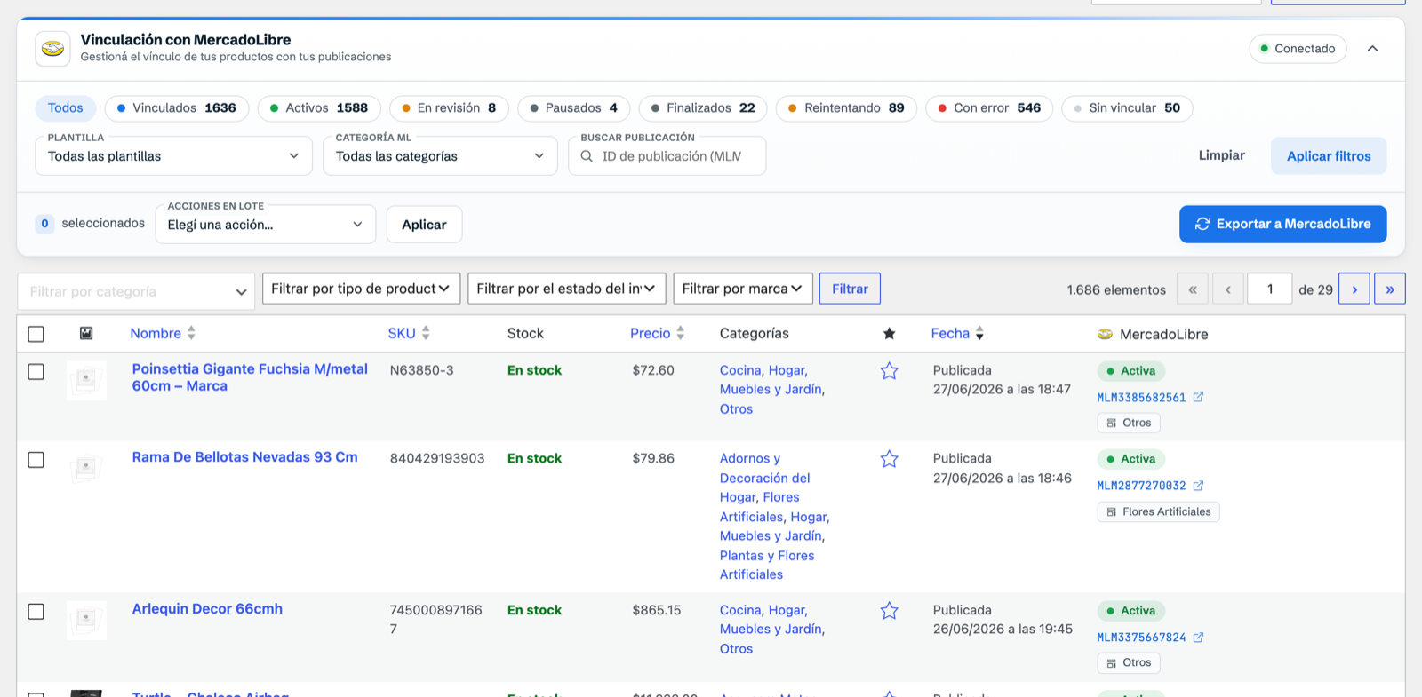Image resolution: width=1422 pixels, height=697 pixels.
Task: Click the image column header icon
Action: [x=86, y=333]
